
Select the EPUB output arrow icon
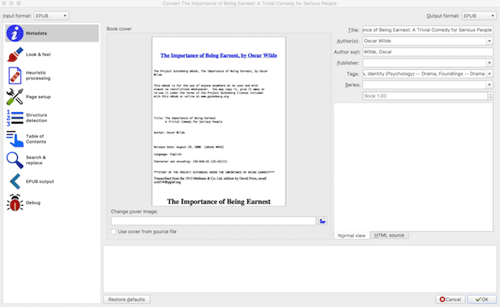(15, 181)
